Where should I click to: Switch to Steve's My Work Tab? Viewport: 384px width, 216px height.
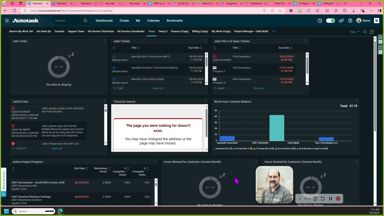pos(21,31)
